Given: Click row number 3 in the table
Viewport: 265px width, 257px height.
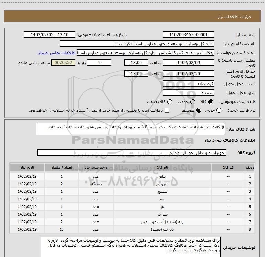Looking at the screenshot, I should [250, 191].
